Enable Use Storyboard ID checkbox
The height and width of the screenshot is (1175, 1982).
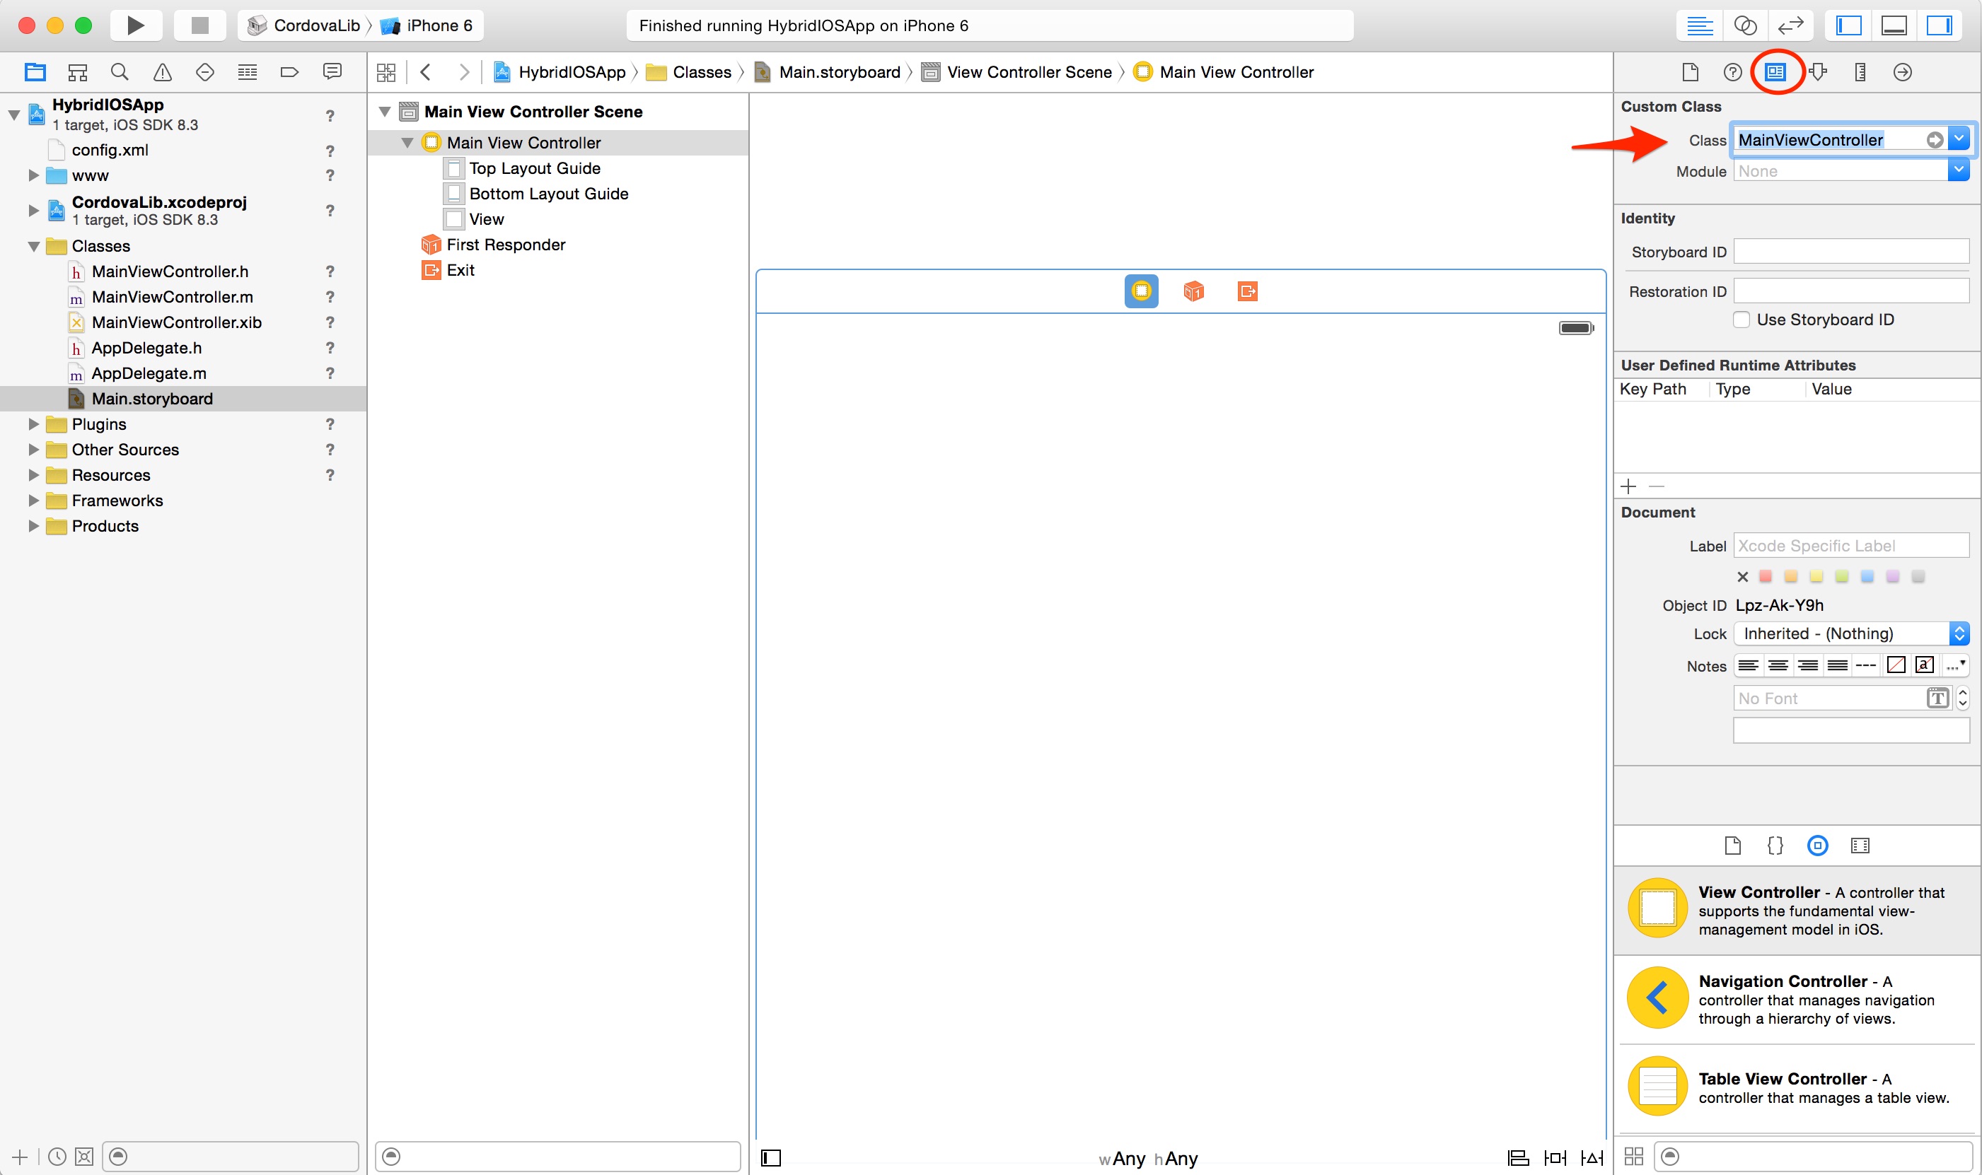click(x=1742, y=319)
